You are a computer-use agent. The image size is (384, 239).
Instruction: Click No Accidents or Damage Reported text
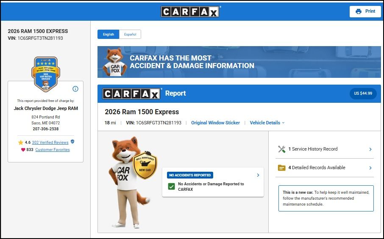pos(211,187)
